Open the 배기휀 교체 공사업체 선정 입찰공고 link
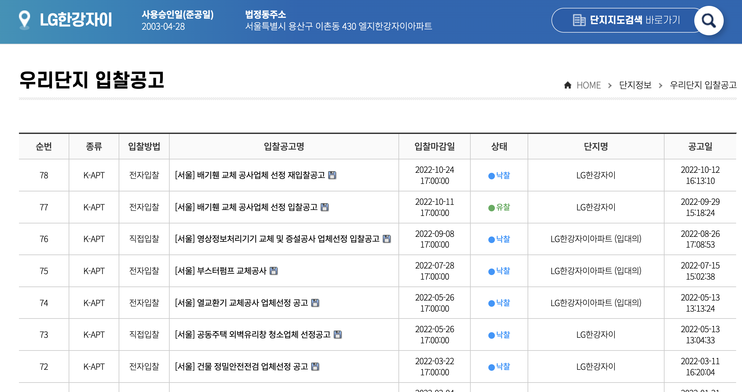This screenshot has width=742, height=392. (246, 207)
